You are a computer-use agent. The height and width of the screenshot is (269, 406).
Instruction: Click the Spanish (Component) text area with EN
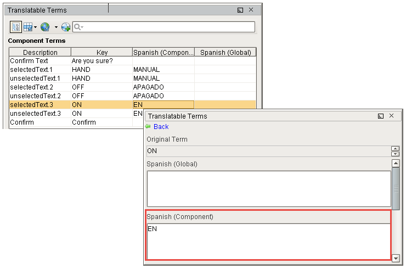(x=269, y=242)
